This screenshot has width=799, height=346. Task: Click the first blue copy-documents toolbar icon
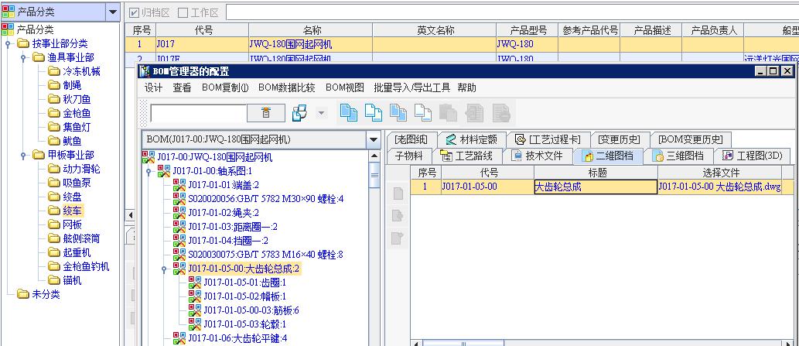[x=349, y=113]
